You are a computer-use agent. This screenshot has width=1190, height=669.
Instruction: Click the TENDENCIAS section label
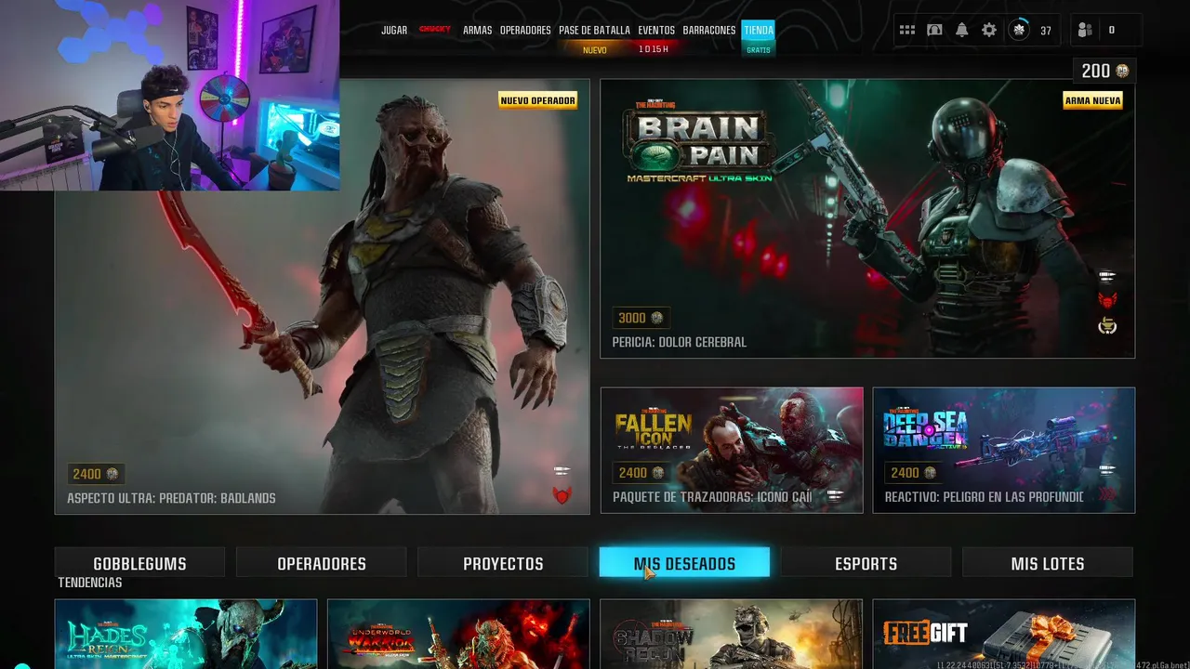90,583
